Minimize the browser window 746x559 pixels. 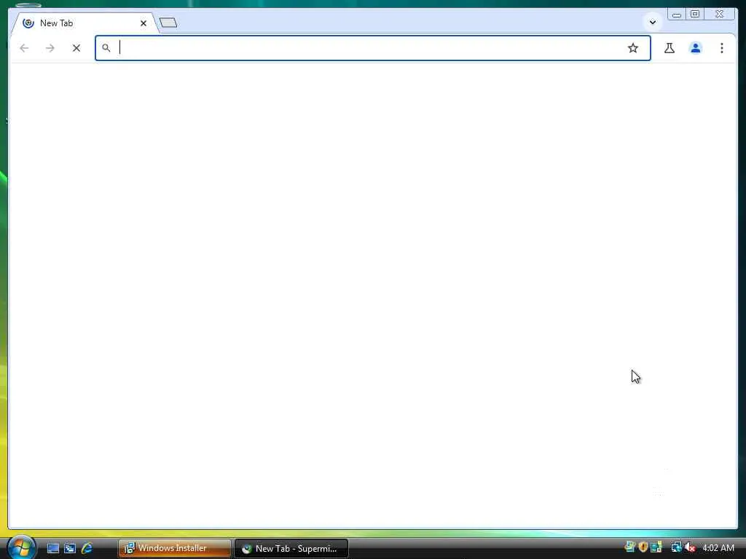(x=677, y=15)
